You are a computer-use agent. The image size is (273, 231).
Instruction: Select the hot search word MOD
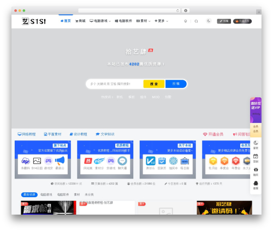[156, 97]
